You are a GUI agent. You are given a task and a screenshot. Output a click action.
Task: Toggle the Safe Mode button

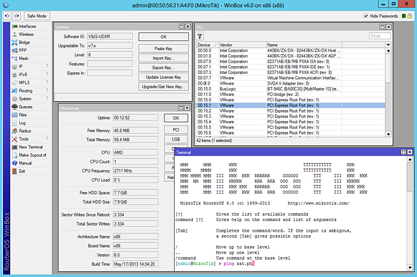point(38,15)
